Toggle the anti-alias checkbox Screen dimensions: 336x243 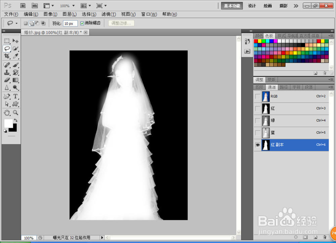[82, 23]
